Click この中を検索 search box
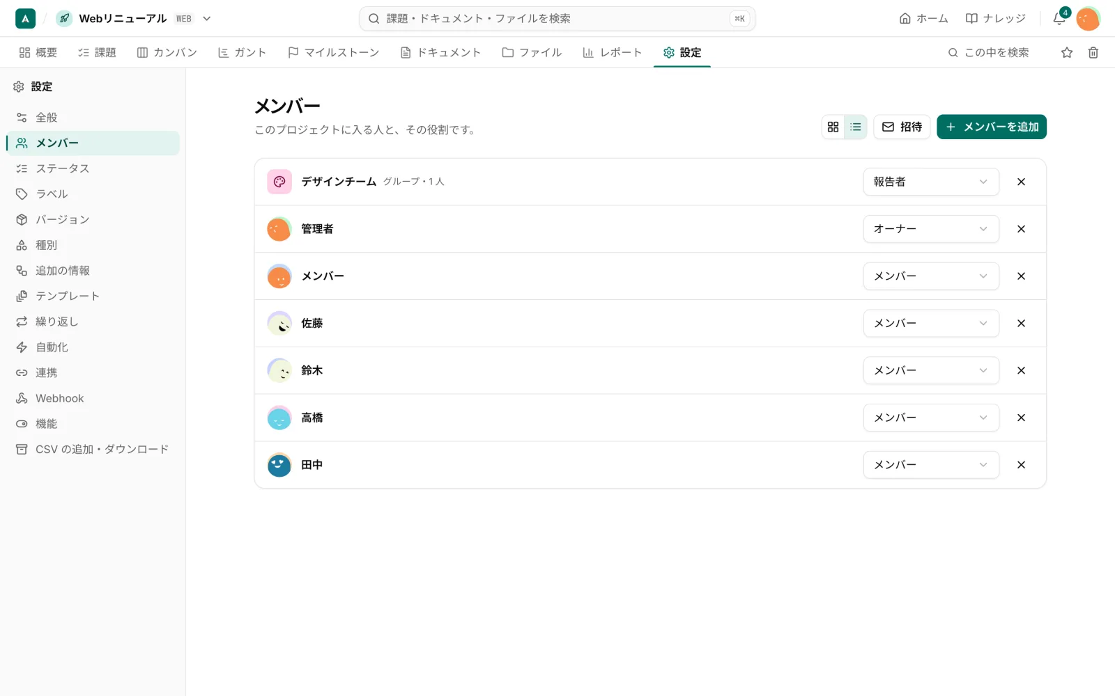This screenshot has width=1115, height=696. (x=989, y=52)
